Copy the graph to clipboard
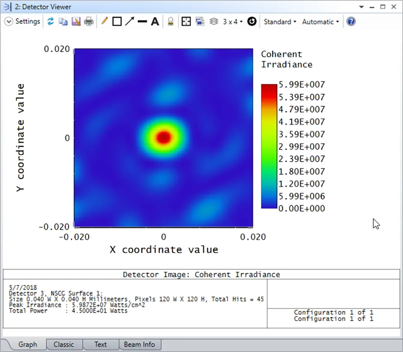The width and height of the screenshot is (403, 352). pos(63,21)
